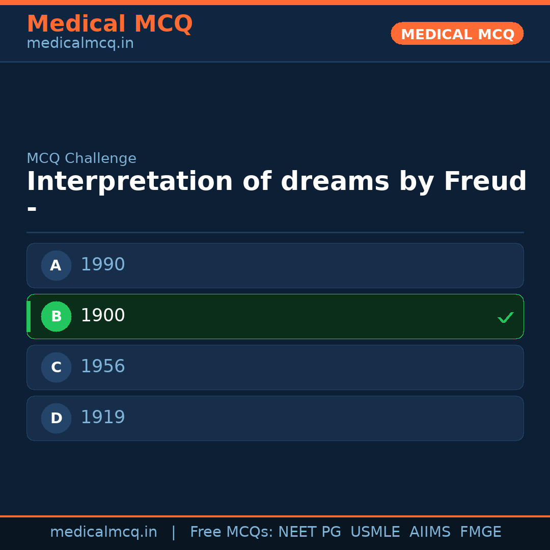Click the orange MEDICAL MCQ badge
550x550 pixels.
coord(457,34)
